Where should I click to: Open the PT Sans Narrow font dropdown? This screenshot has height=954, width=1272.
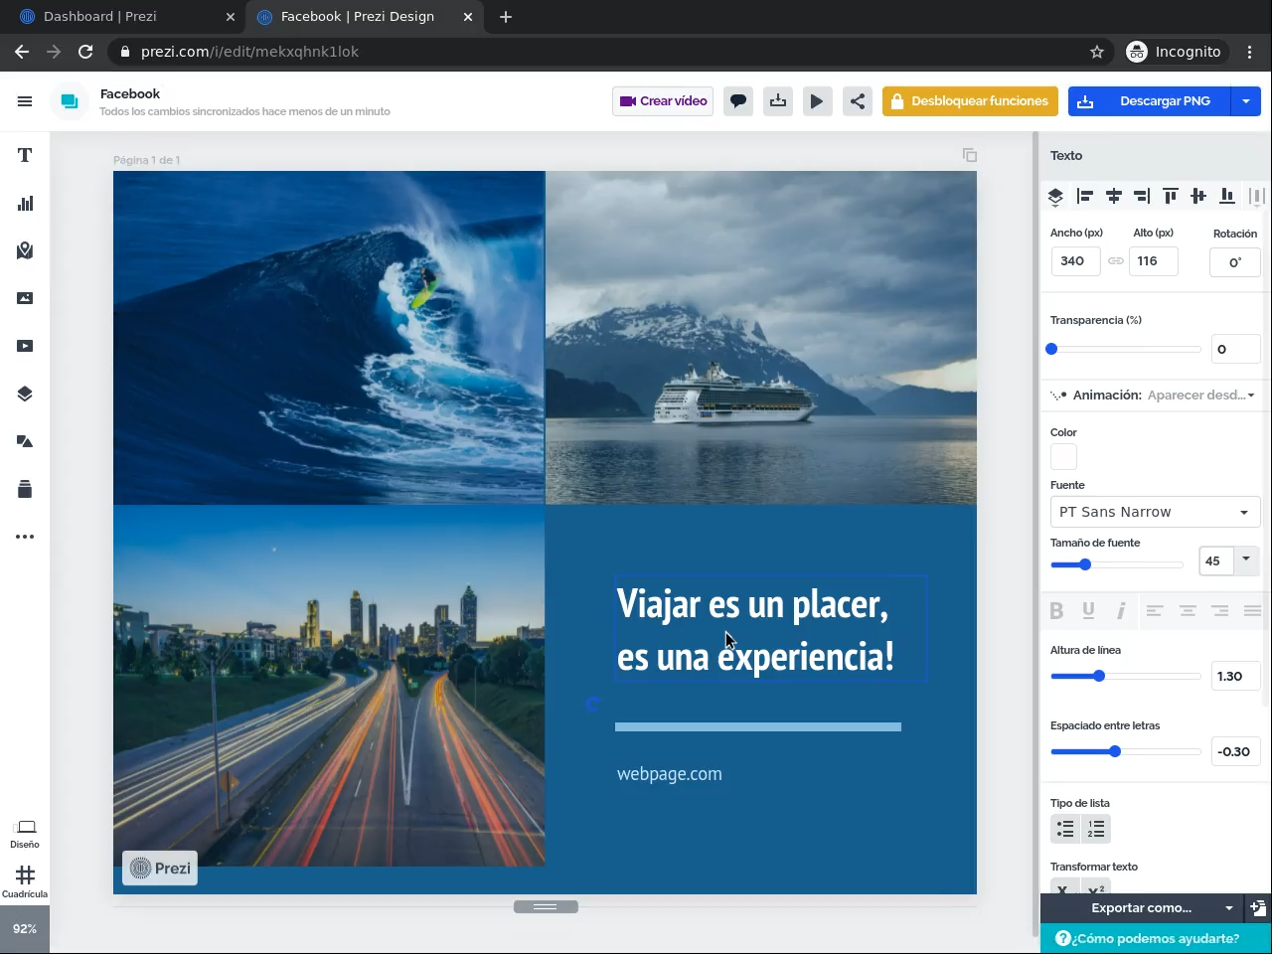pyautogui.click(x=1154, y=512)
